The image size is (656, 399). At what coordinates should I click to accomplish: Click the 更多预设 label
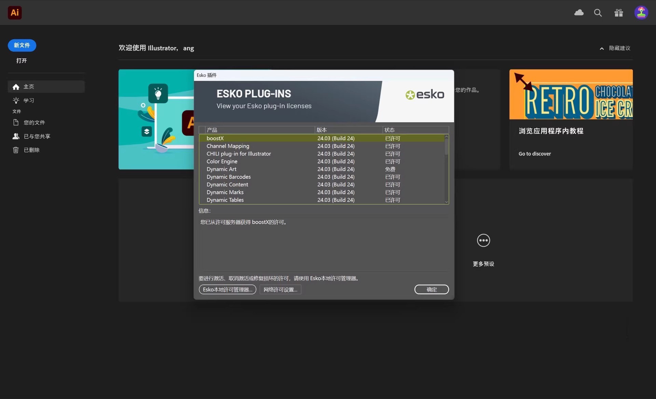(x=483, y=264)
